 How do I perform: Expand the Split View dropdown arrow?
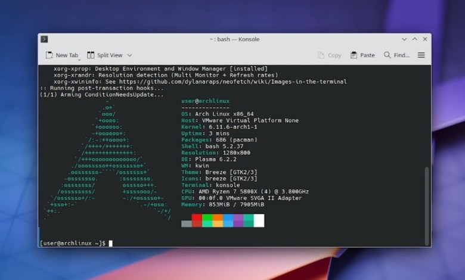coord(129,55)
